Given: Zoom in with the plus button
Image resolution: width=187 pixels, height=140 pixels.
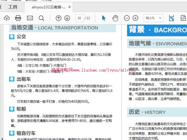Looking at the screenshot, I should 135,18.
